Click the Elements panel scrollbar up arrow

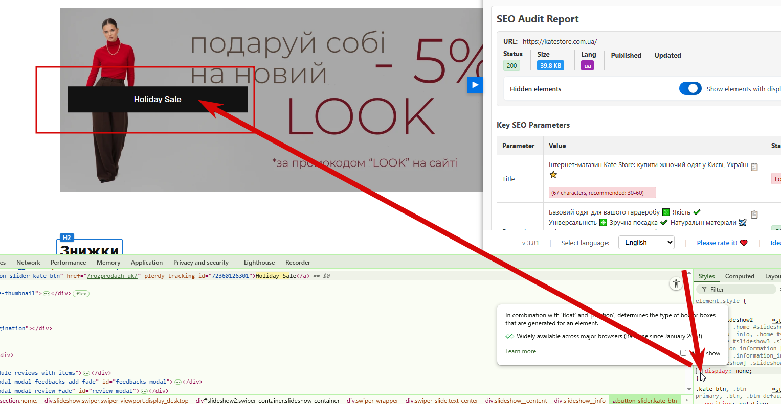688,272
